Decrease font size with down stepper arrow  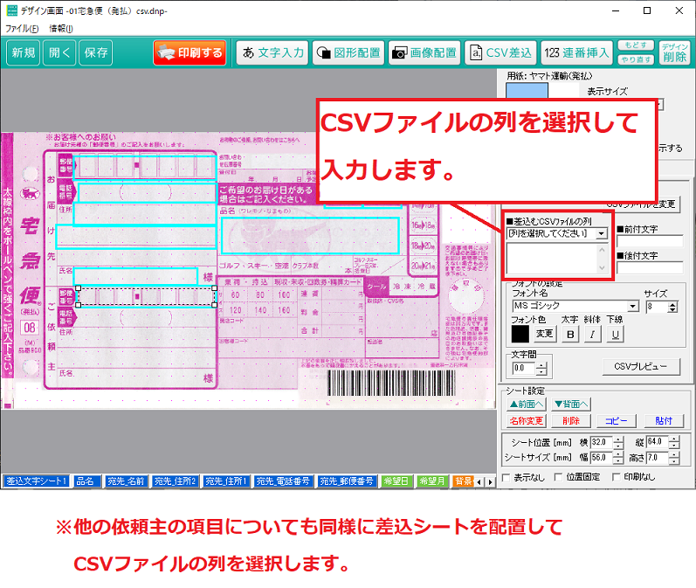point(673,309)
